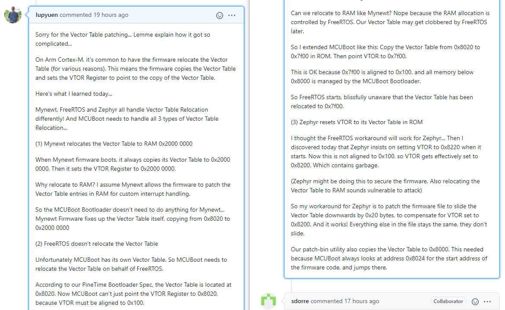Click paragraph starting 'I thought the FreeRTOS workaround'
505x310 pixels.
(x=386, y=152)
